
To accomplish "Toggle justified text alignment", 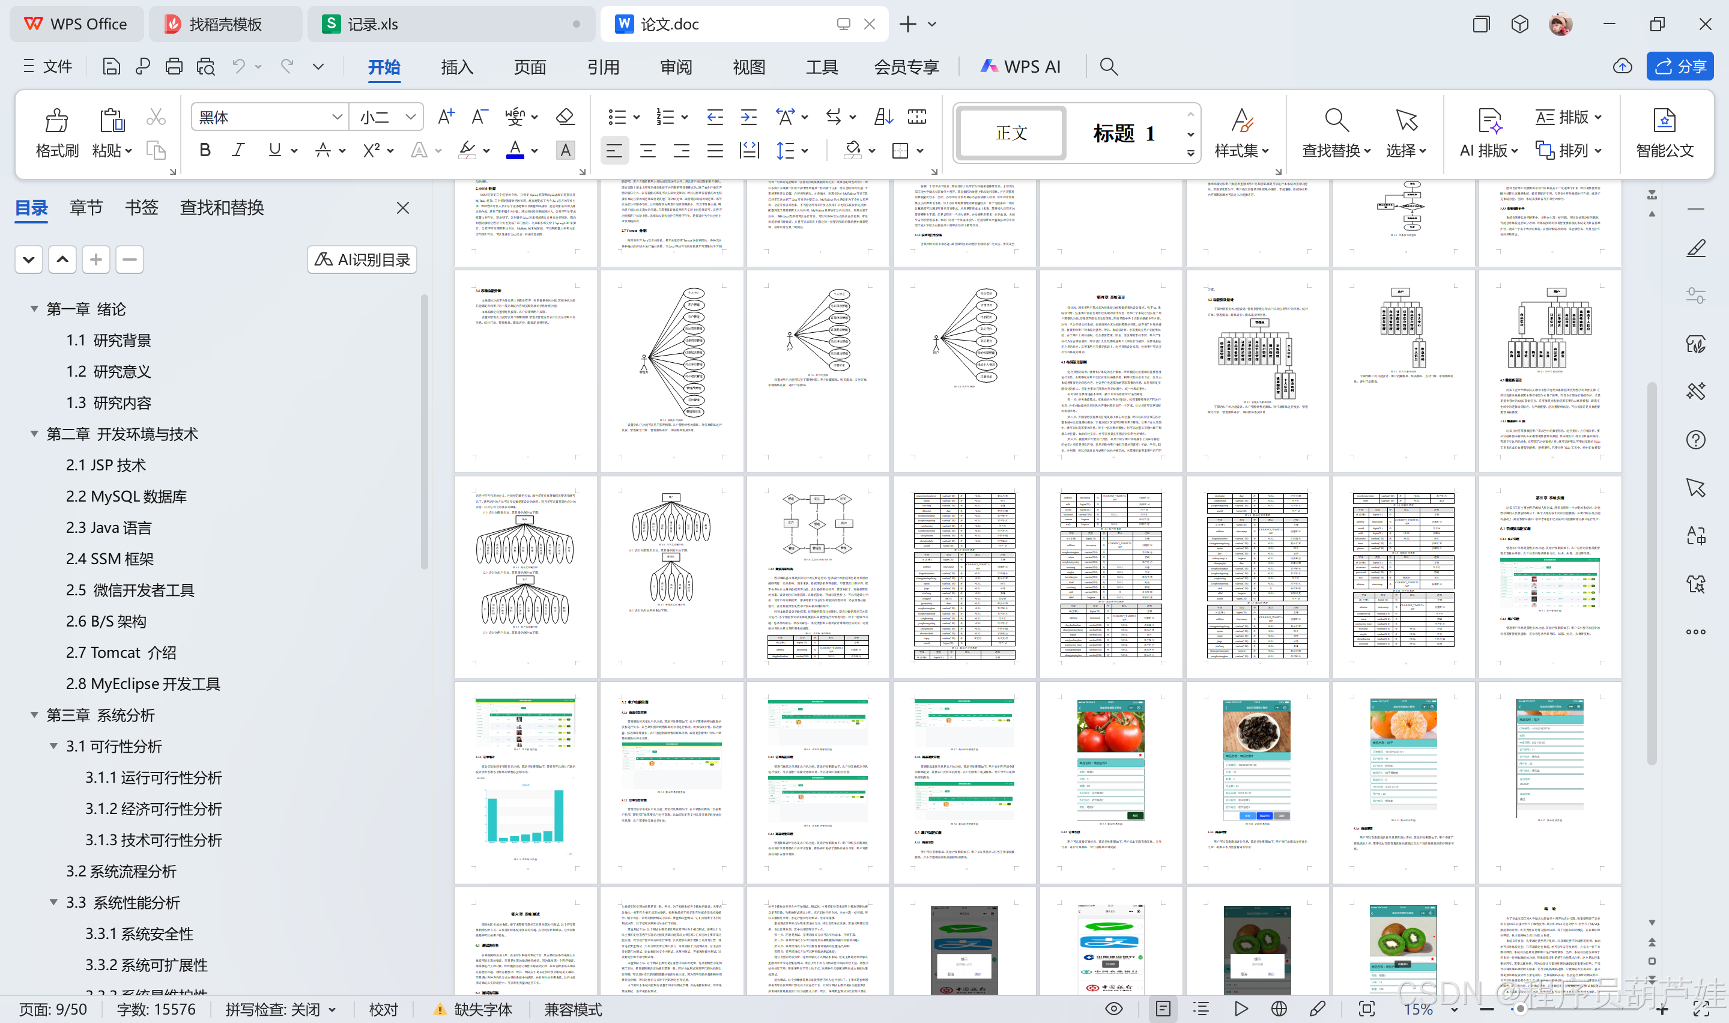I will [715, 150].
